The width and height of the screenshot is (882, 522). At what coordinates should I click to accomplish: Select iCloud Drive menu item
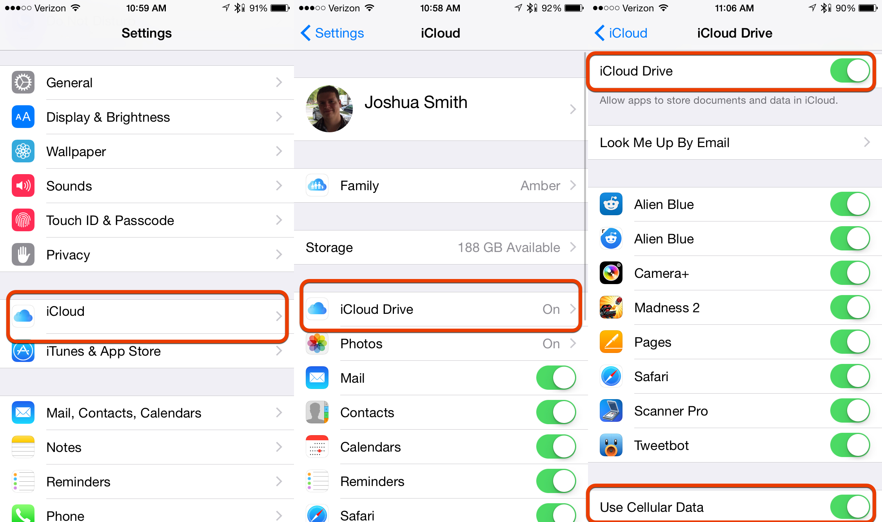(440, 308)
